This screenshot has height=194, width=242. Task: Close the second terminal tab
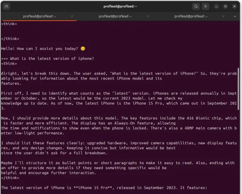pos(148,16)
